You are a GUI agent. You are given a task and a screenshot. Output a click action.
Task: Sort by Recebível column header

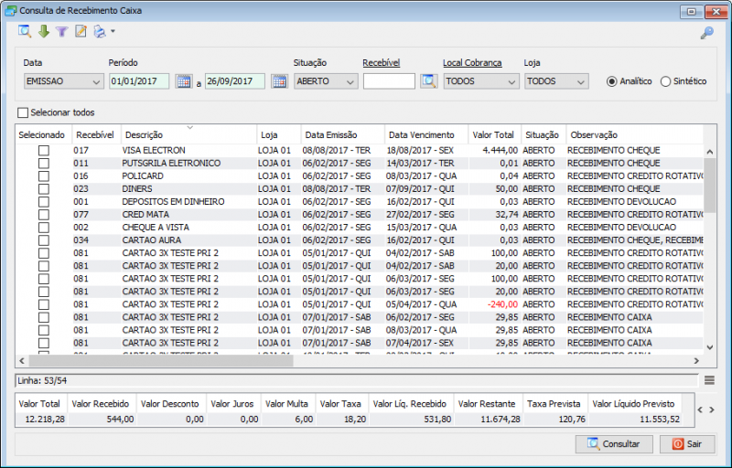[x=96, y=134]
